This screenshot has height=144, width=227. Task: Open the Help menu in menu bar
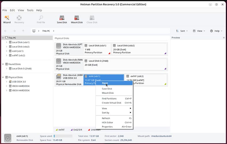(x=39, y=10)
